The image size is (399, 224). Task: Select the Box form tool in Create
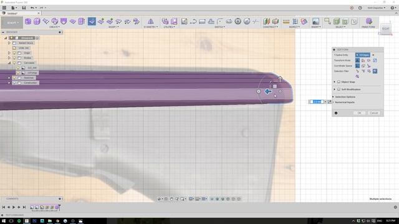[x=27, y=21]
